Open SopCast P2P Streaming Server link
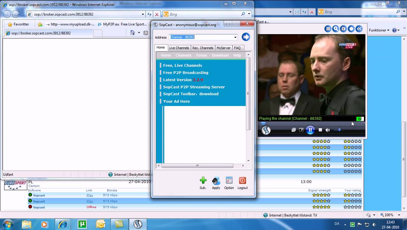 [194, 87]
